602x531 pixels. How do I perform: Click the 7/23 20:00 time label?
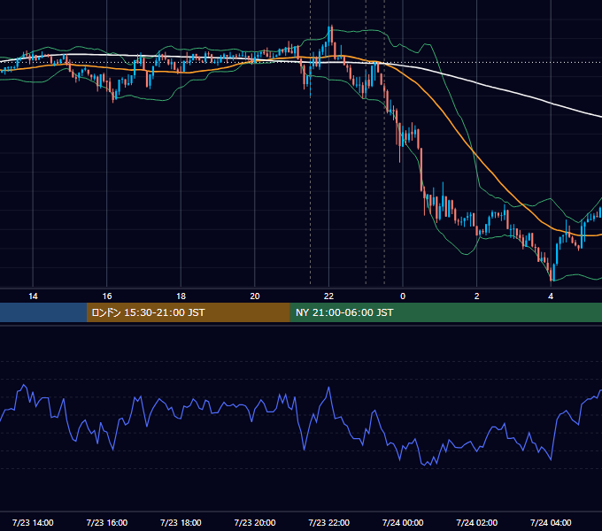255,522
